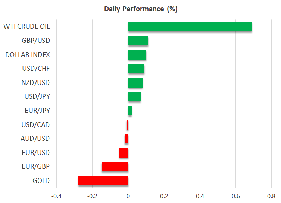
Task: Select the red GOLD bar
Action: [103, 181]
